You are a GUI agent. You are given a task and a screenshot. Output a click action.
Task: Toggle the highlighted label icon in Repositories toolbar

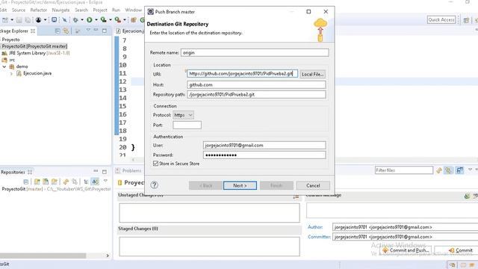coord(95,182)
